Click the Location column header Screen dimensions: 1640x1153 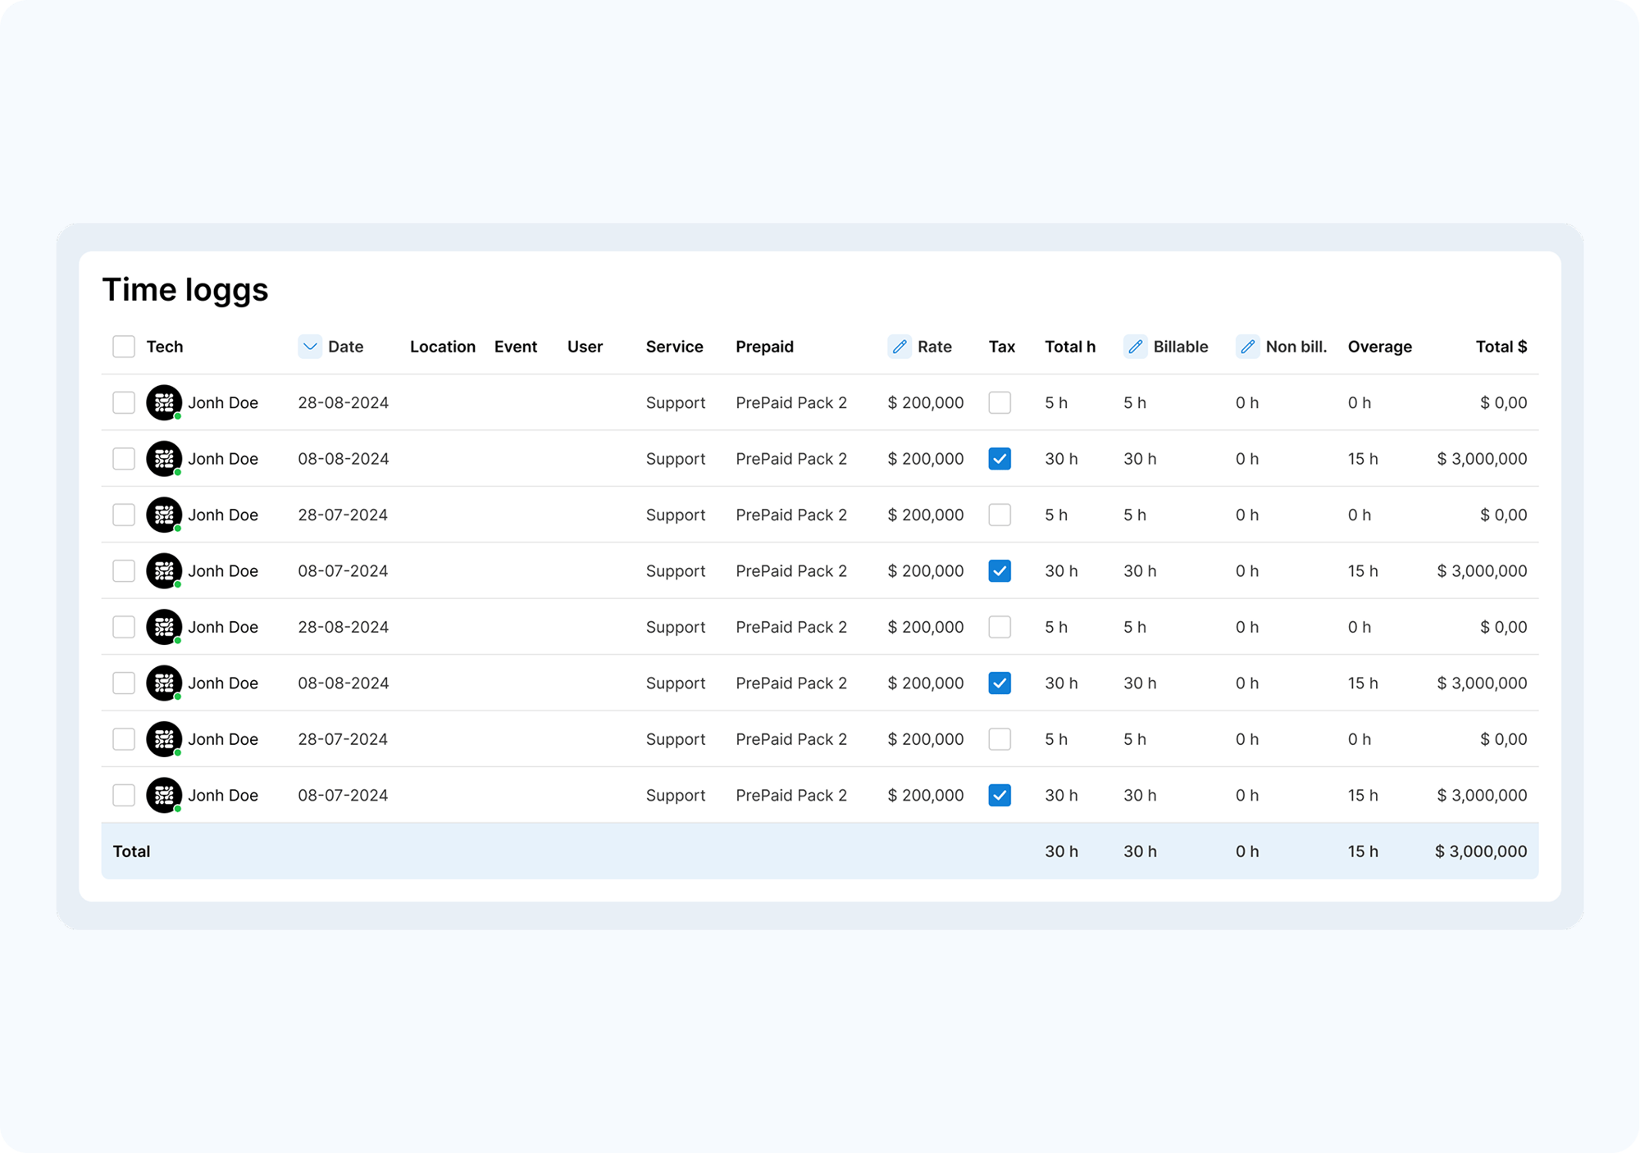[x=443, y=347]
